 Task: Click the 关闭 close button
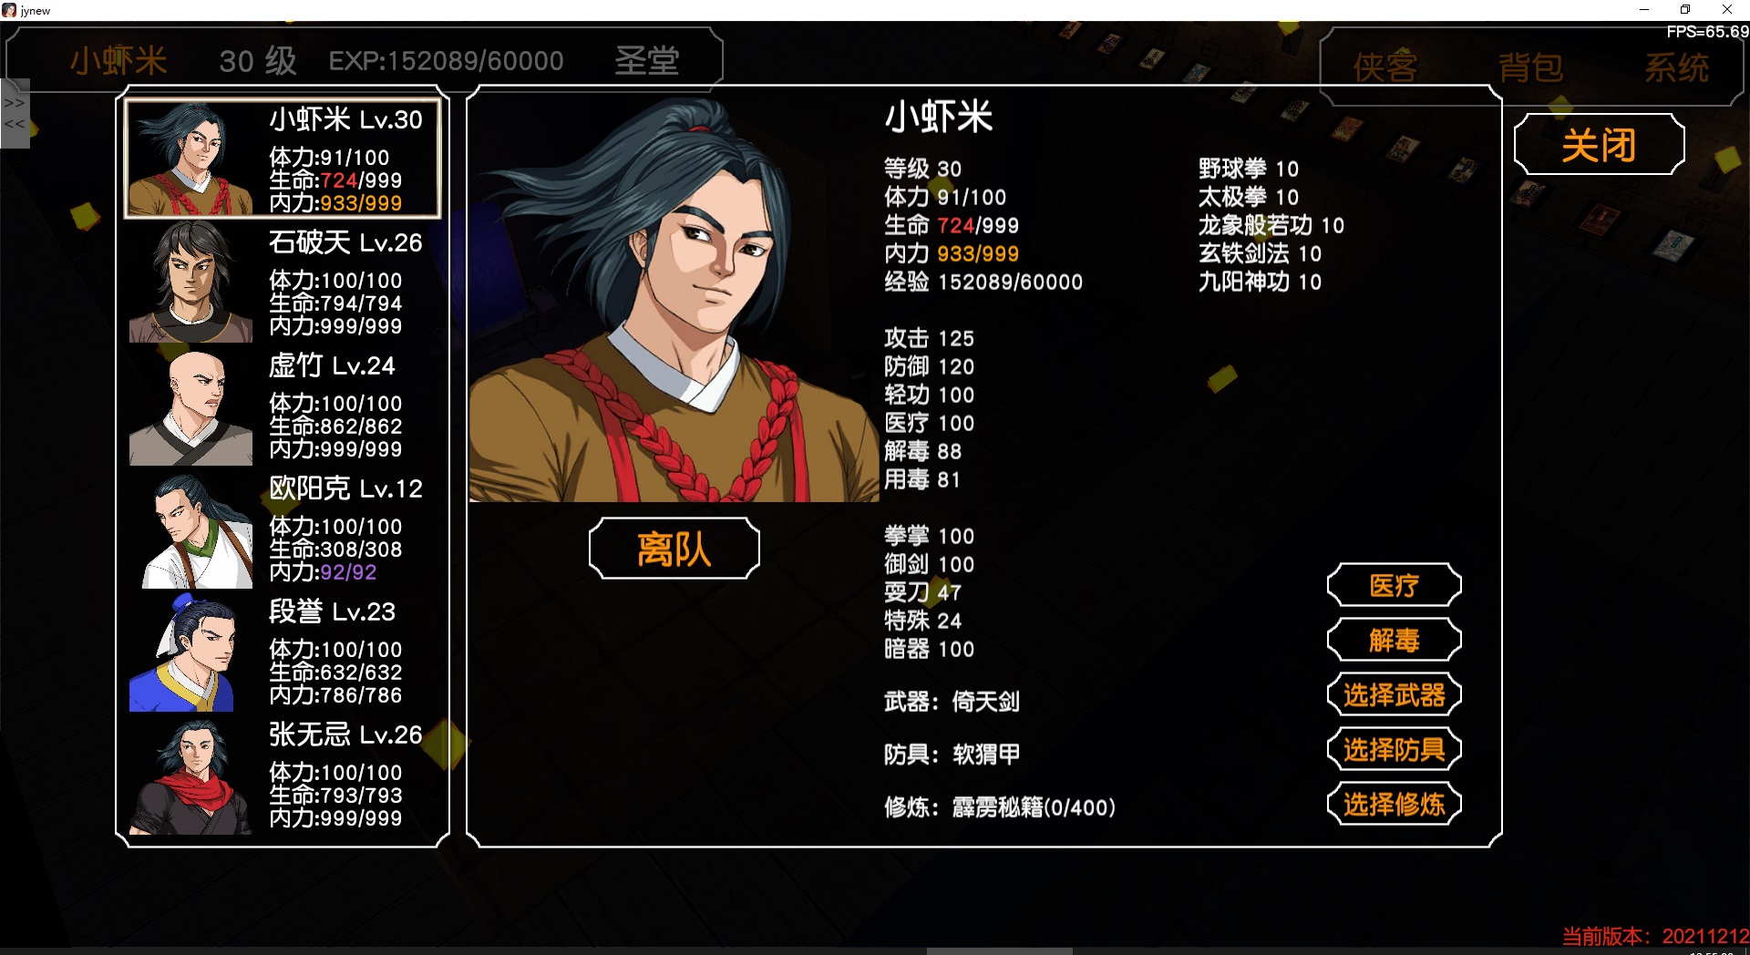pos(1600,144)
